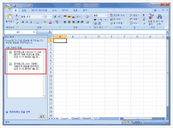
Task: Open the Page Layout (페이지 레이아웃) tab
Action: (x=39, y=10)
